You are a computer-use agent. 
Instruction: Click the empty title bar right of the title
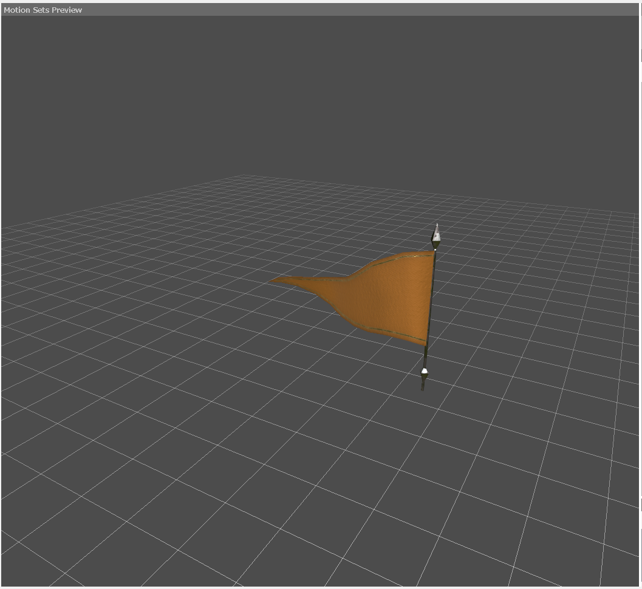[364, 10]
